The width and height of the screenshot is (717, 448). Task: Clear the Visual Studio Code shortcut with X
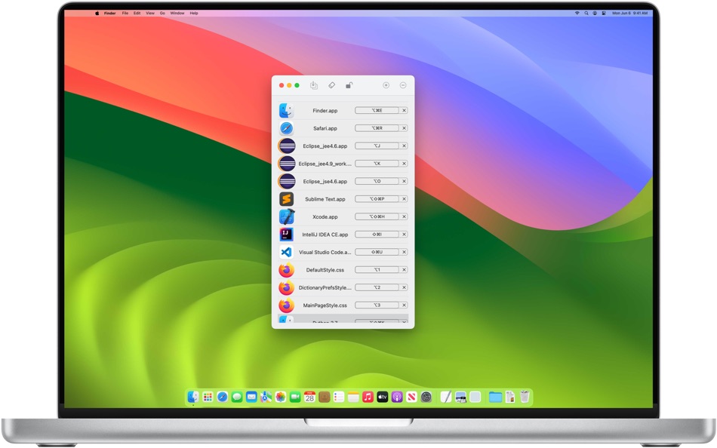(x=405, y=253)
